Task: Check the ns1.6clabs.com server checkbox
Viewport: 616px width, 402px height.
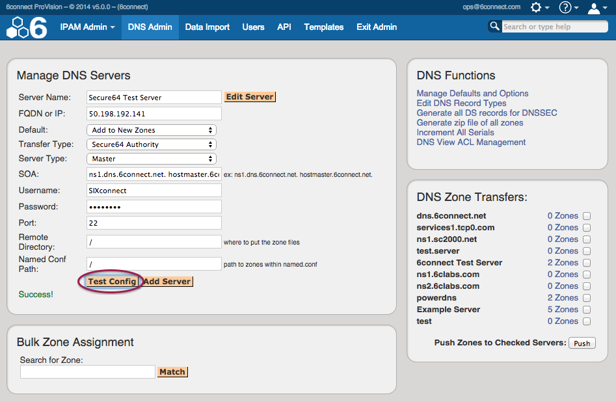Action: [587, 275]
